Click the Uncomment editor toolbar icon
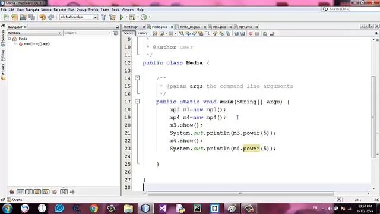380x214 pixels. (272, 33)
